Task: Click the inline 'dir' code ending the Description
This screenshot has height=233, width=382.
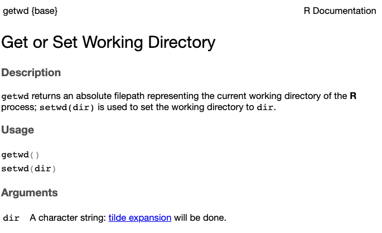Action: [265, 107]
